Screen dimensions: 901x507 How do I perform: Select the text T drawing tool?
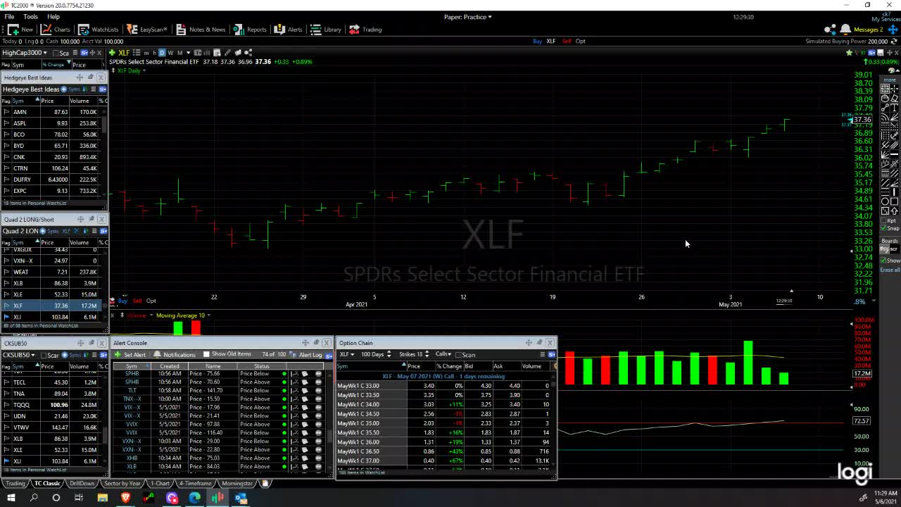pyautogui.click(x=895, y=108)
